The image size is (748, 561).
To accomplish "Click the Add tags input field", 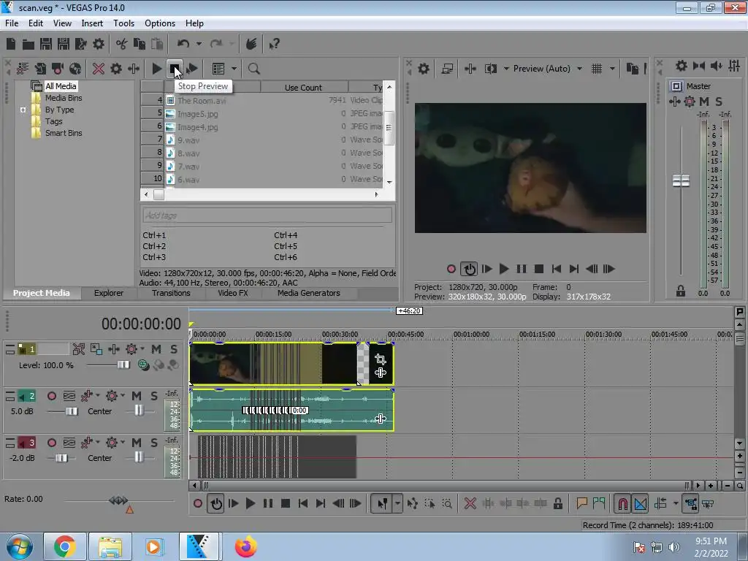I will (267, 215).
